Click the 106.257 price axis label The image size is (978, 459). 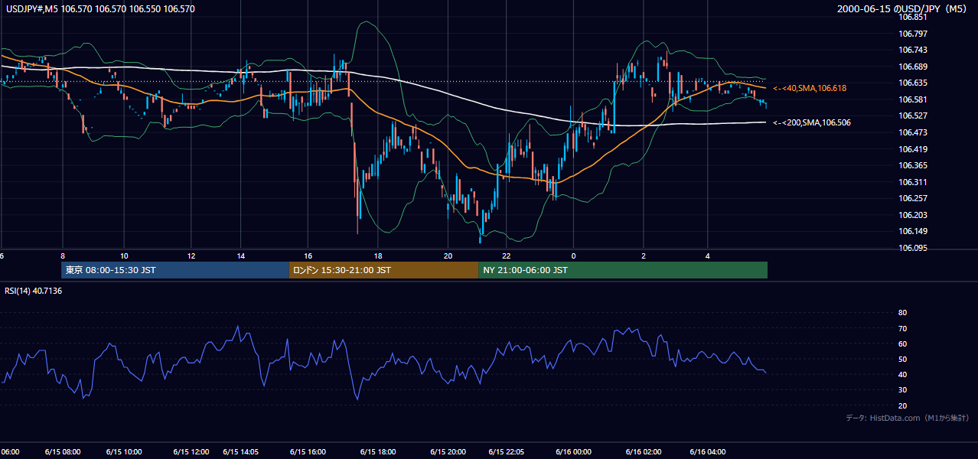912,198
